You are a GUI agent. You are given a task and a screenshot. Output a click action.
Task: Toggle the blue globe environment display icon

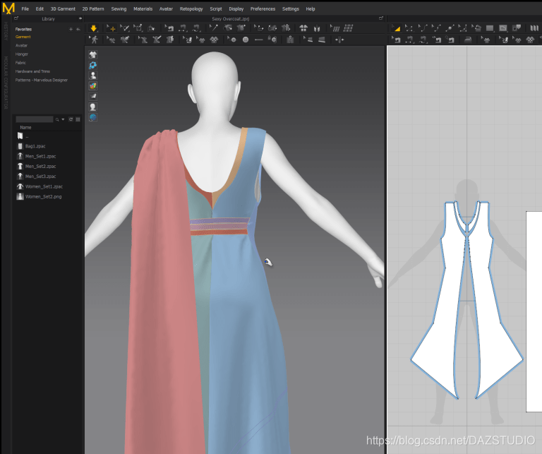(93, 117)
